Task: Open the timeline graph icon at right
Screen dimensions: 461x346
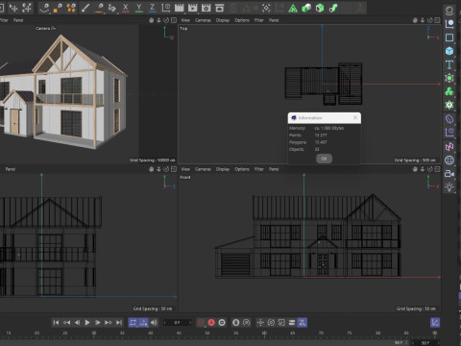Action: [435, 323]
